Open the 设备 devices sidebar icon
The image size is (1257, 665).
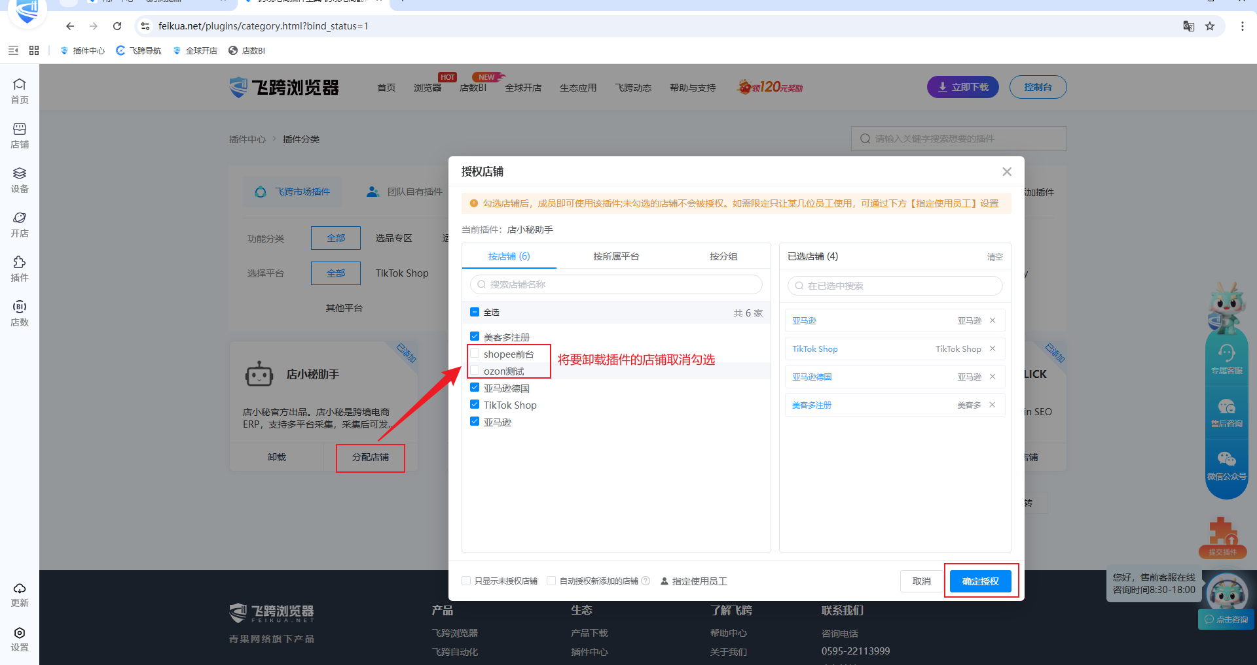(20, 180)
